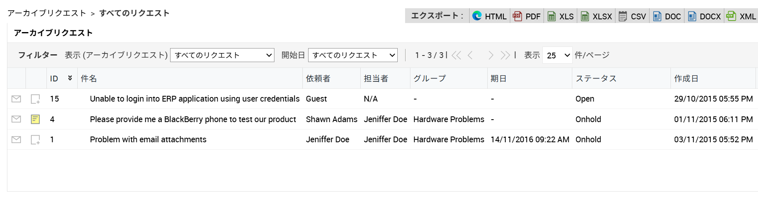Viewport: 758px width, 199px height.
Task: Open the archive request view filter dropdown
Action: click(222, 55)
